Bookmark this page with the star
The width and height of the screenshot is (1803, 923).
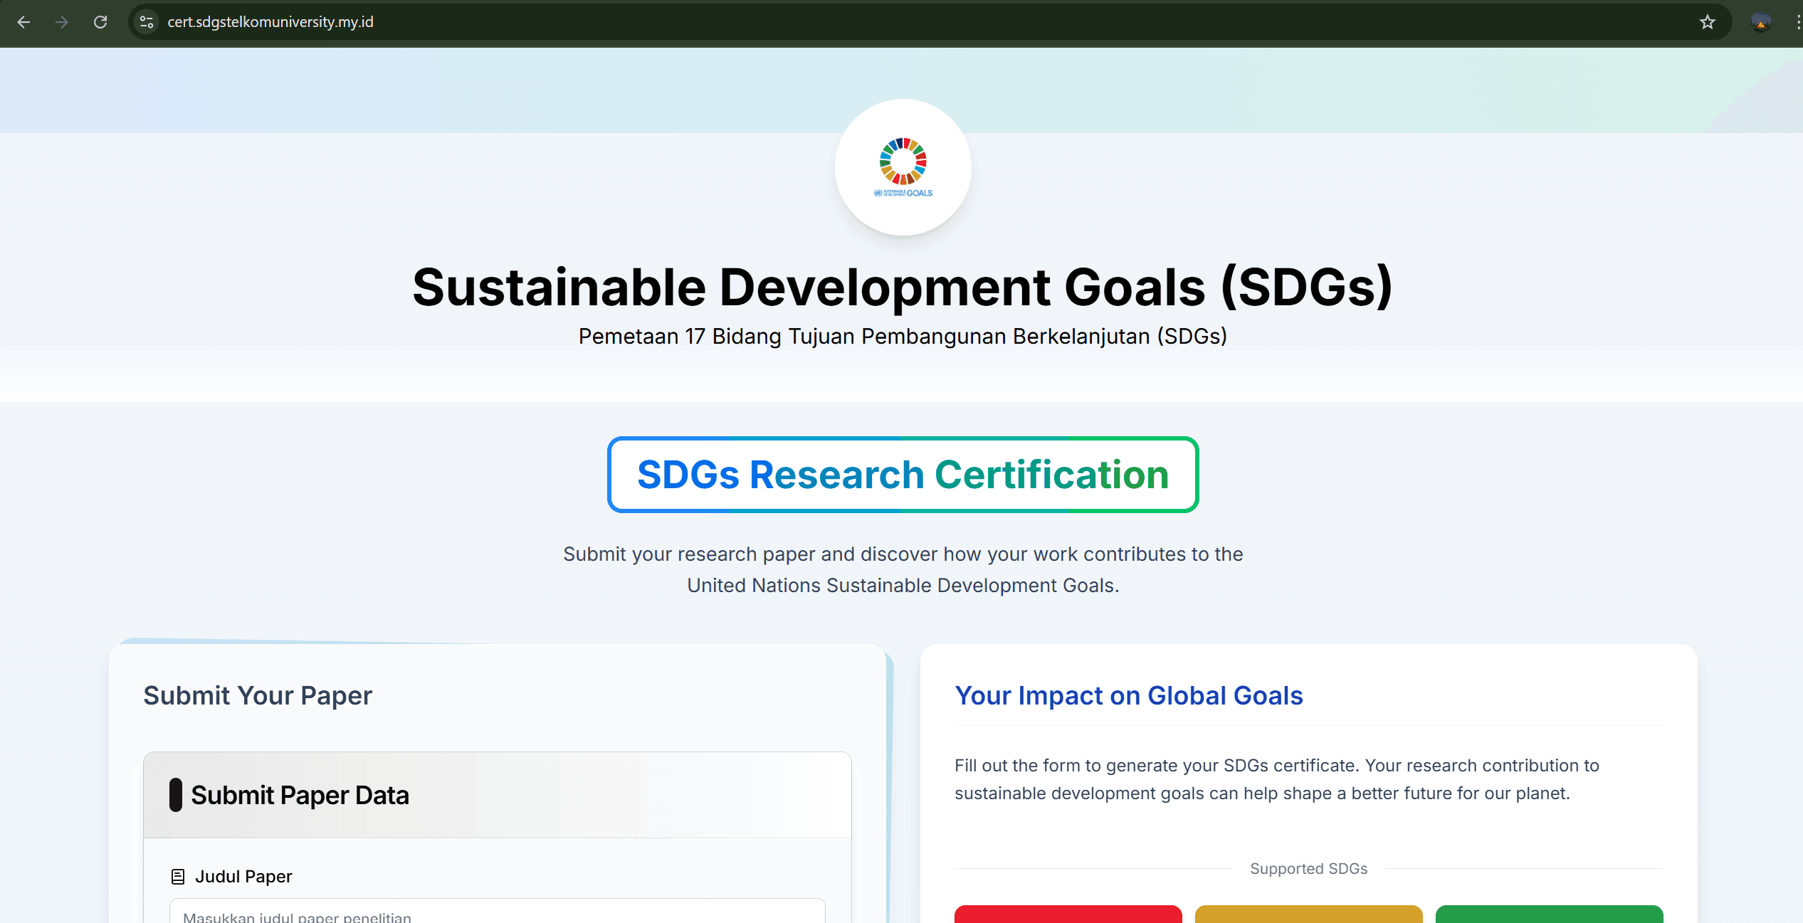tap(1706, 22)
